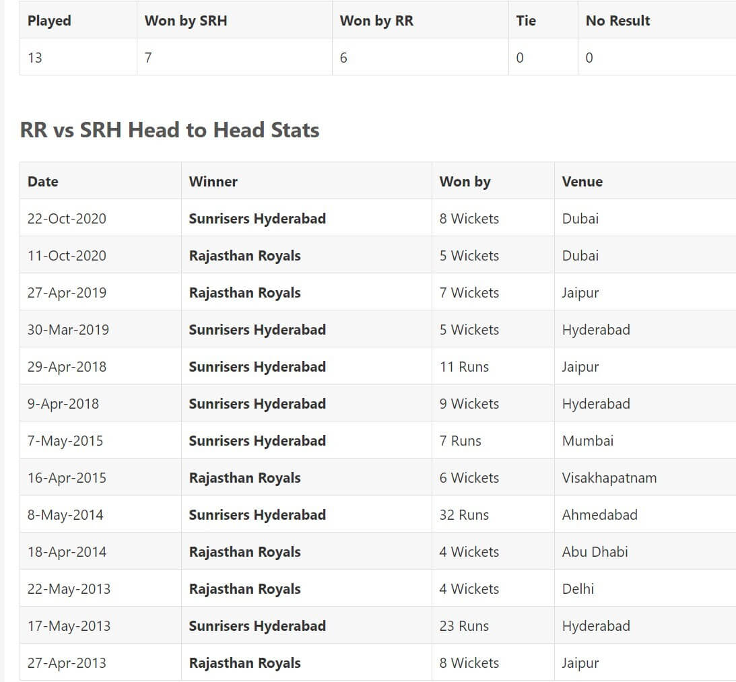
Task: Select Rajasthan Royals in the 18-Apr-2014 row
Action: (244, 553)
